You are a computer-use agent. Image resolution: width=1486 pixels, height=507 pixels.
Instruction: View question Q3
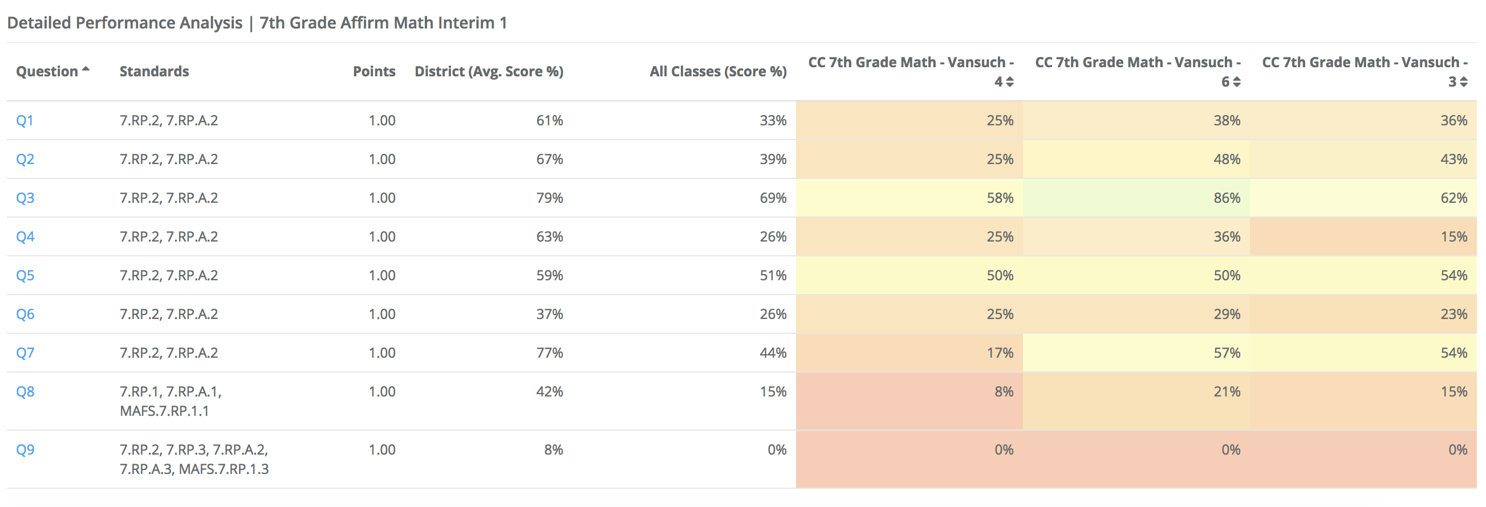(x=25, y=198)
